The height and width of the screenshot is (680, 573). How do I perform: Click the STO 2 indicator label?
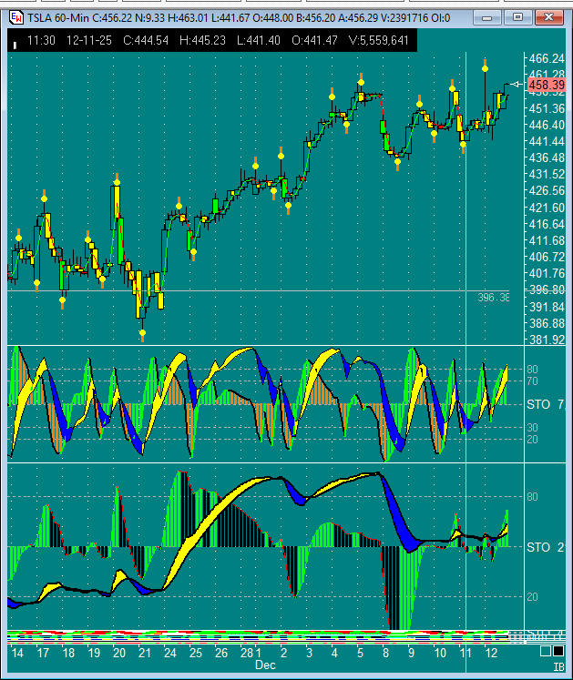click(545, 547)
